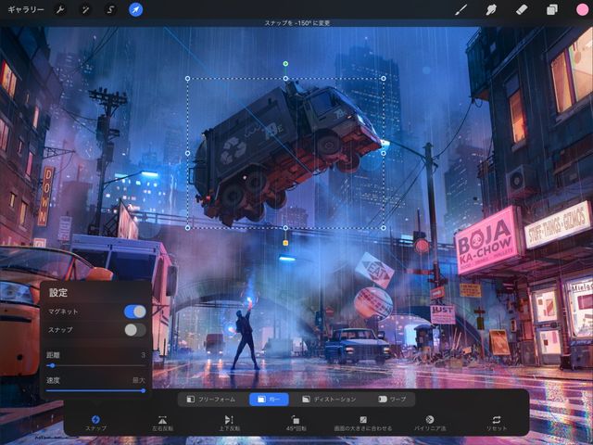
Task: Click the bottom-right corner transform handle
Action: [384, 228]
